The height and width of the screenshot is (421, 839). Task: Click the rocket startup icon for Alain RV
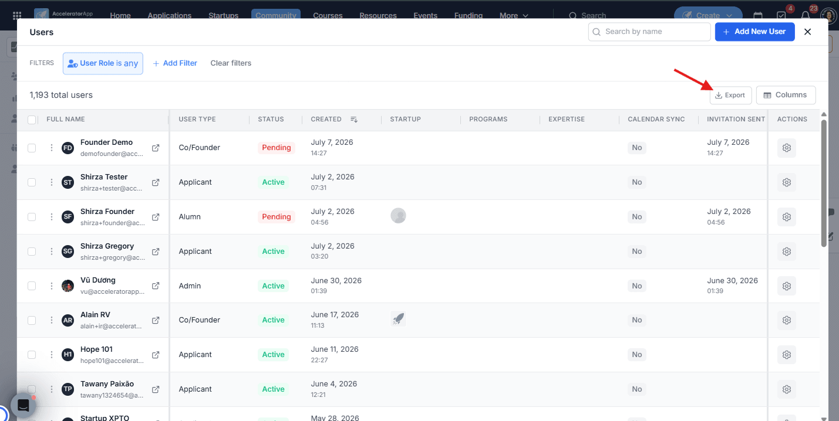[x=399, y=319]
